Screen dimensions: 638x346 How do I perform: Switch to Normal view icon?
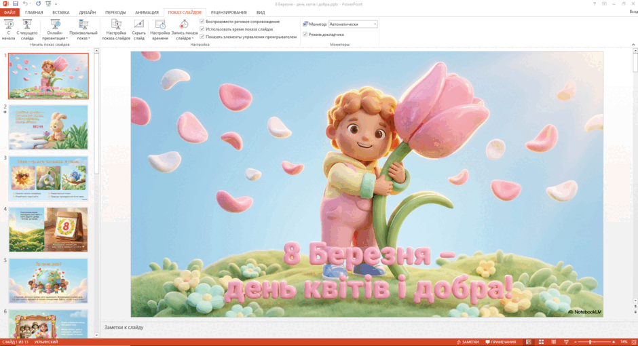pos(529,343)
